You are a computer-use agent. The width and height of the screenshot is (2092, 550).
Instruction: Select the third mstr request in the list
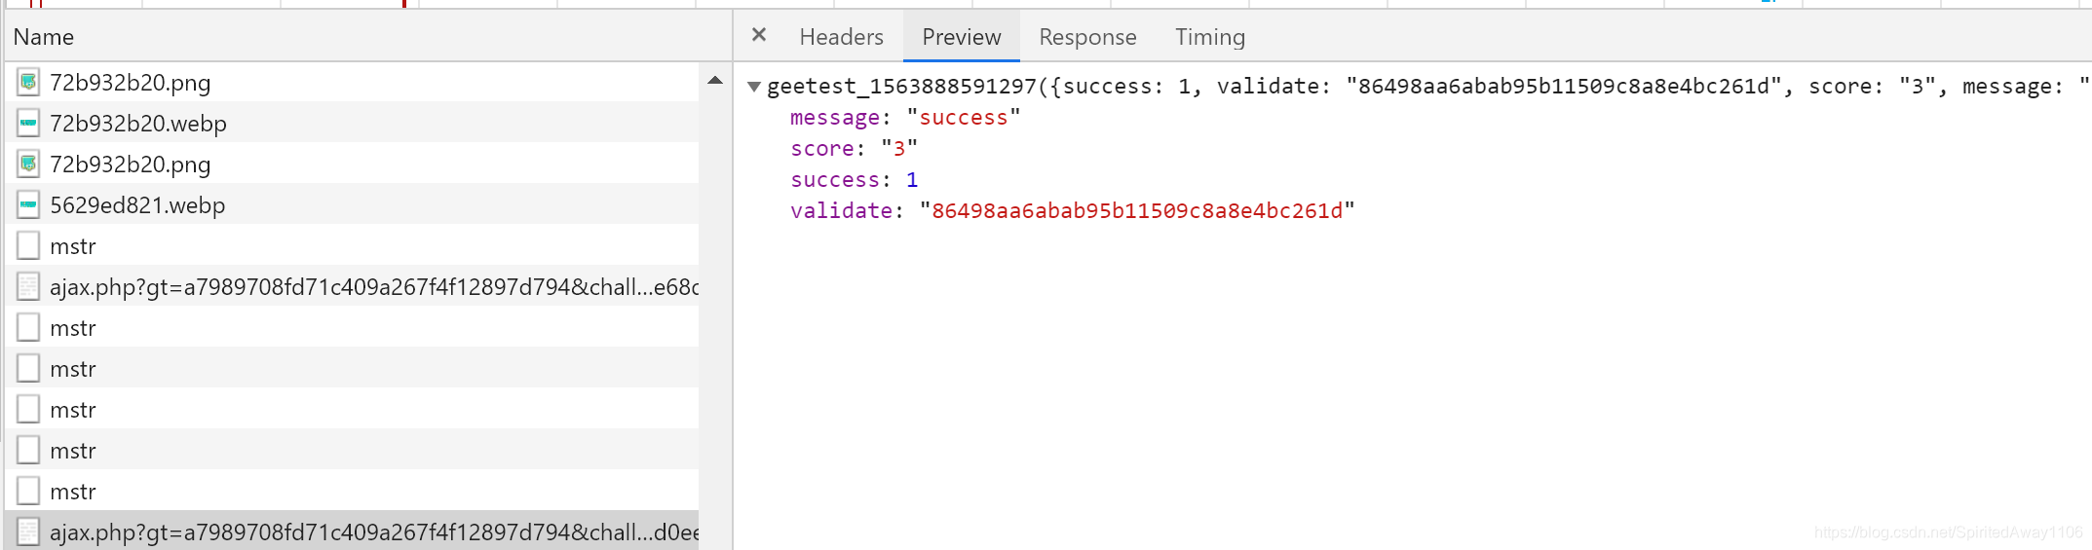[x=352, y=368]
